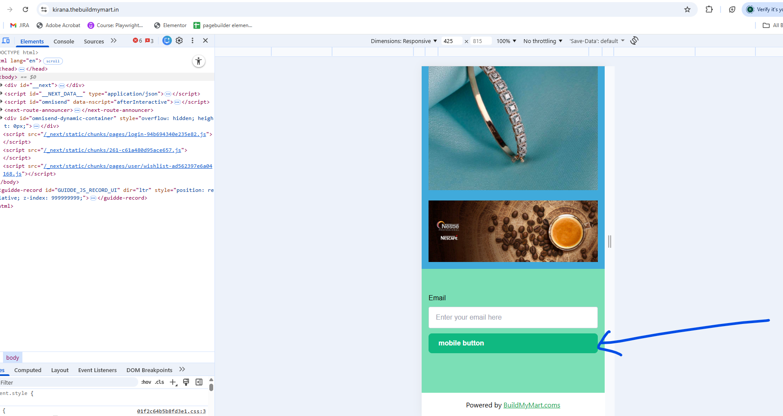Open the 100% zoom dropdown
The width and height of the screenshot is (783, 416).
point(506,41)
